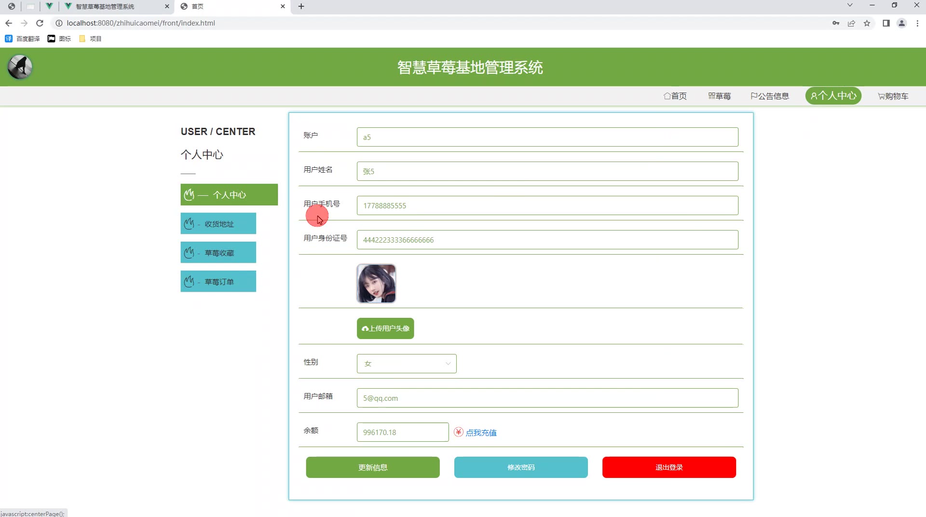The image size is (926, 517).
Task: Click the 用户邮箱 input field
Action: pos(547,398)
